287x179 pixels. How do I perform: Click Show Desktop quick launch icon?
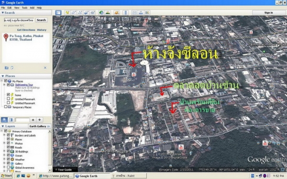[23, 176]
